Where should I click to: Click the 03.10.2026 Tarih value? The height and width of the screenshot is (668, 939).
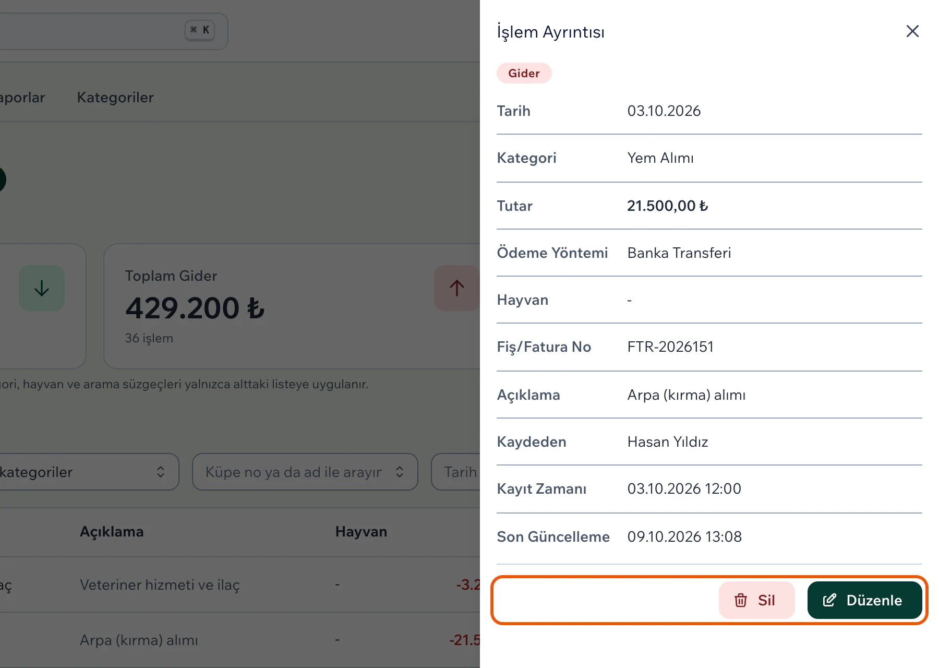pos(664,111)
